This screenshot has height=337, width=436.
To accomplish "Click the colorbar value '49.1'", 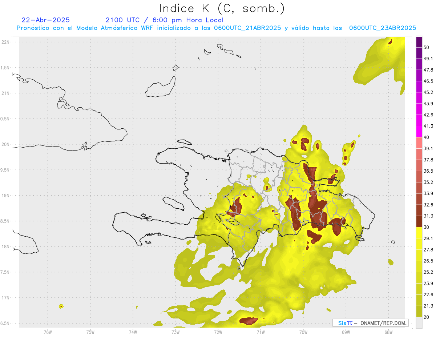I will pos(428,59).
